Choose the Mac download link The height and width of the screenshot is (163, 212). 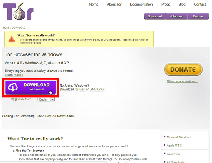(x=82, y=89)
